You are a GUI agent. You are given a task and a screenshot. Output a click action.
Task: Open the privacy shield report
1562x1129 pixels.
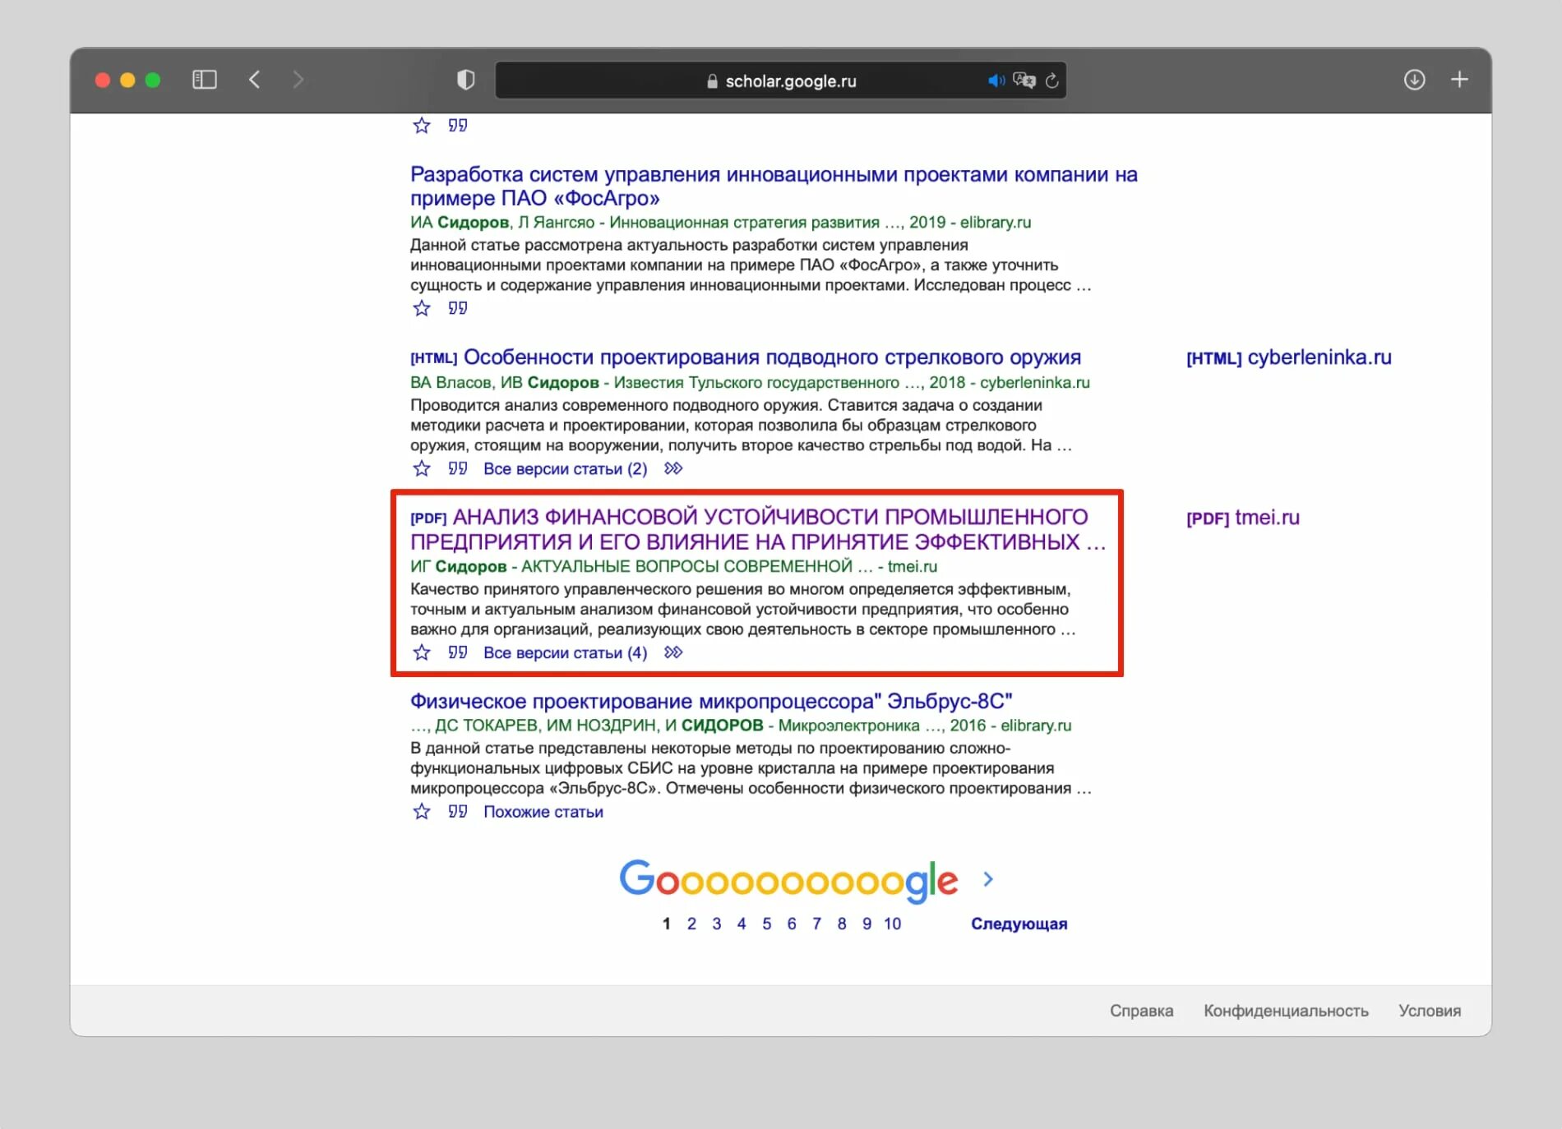(x=466, y=80)
